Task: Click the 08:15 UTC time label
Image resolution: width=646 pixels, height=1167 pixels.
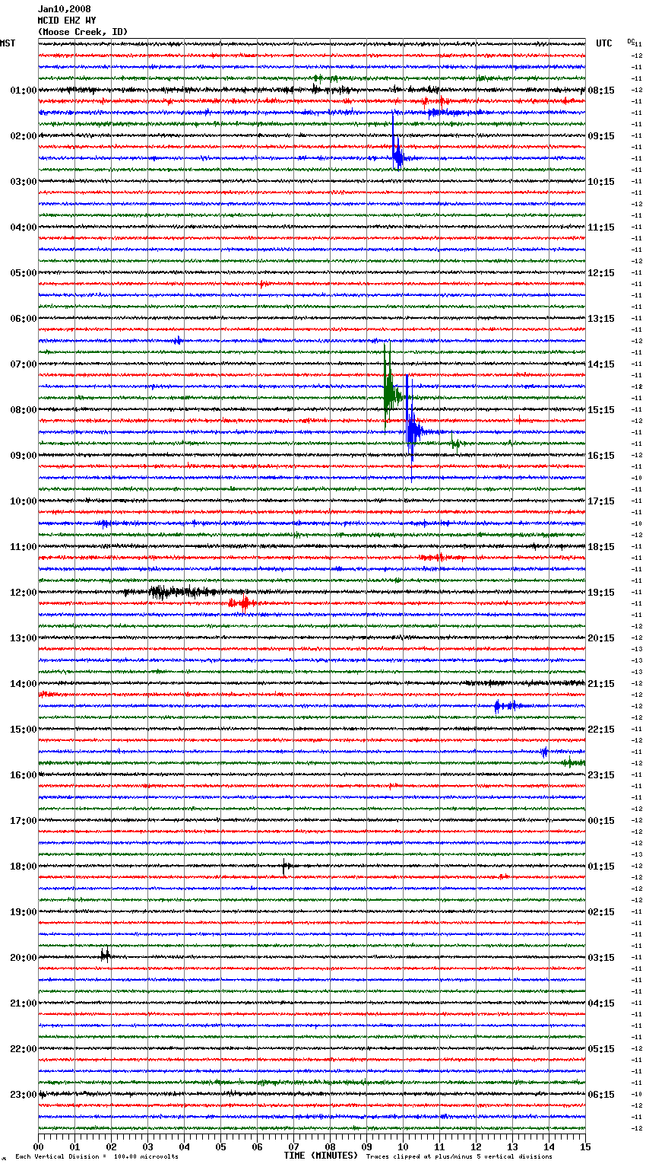Action: [x=601, y=91]
